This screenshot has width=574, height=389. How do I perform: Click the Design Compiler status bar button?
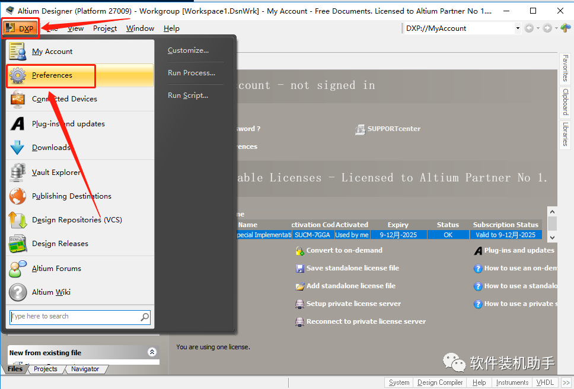pos(440,382)
